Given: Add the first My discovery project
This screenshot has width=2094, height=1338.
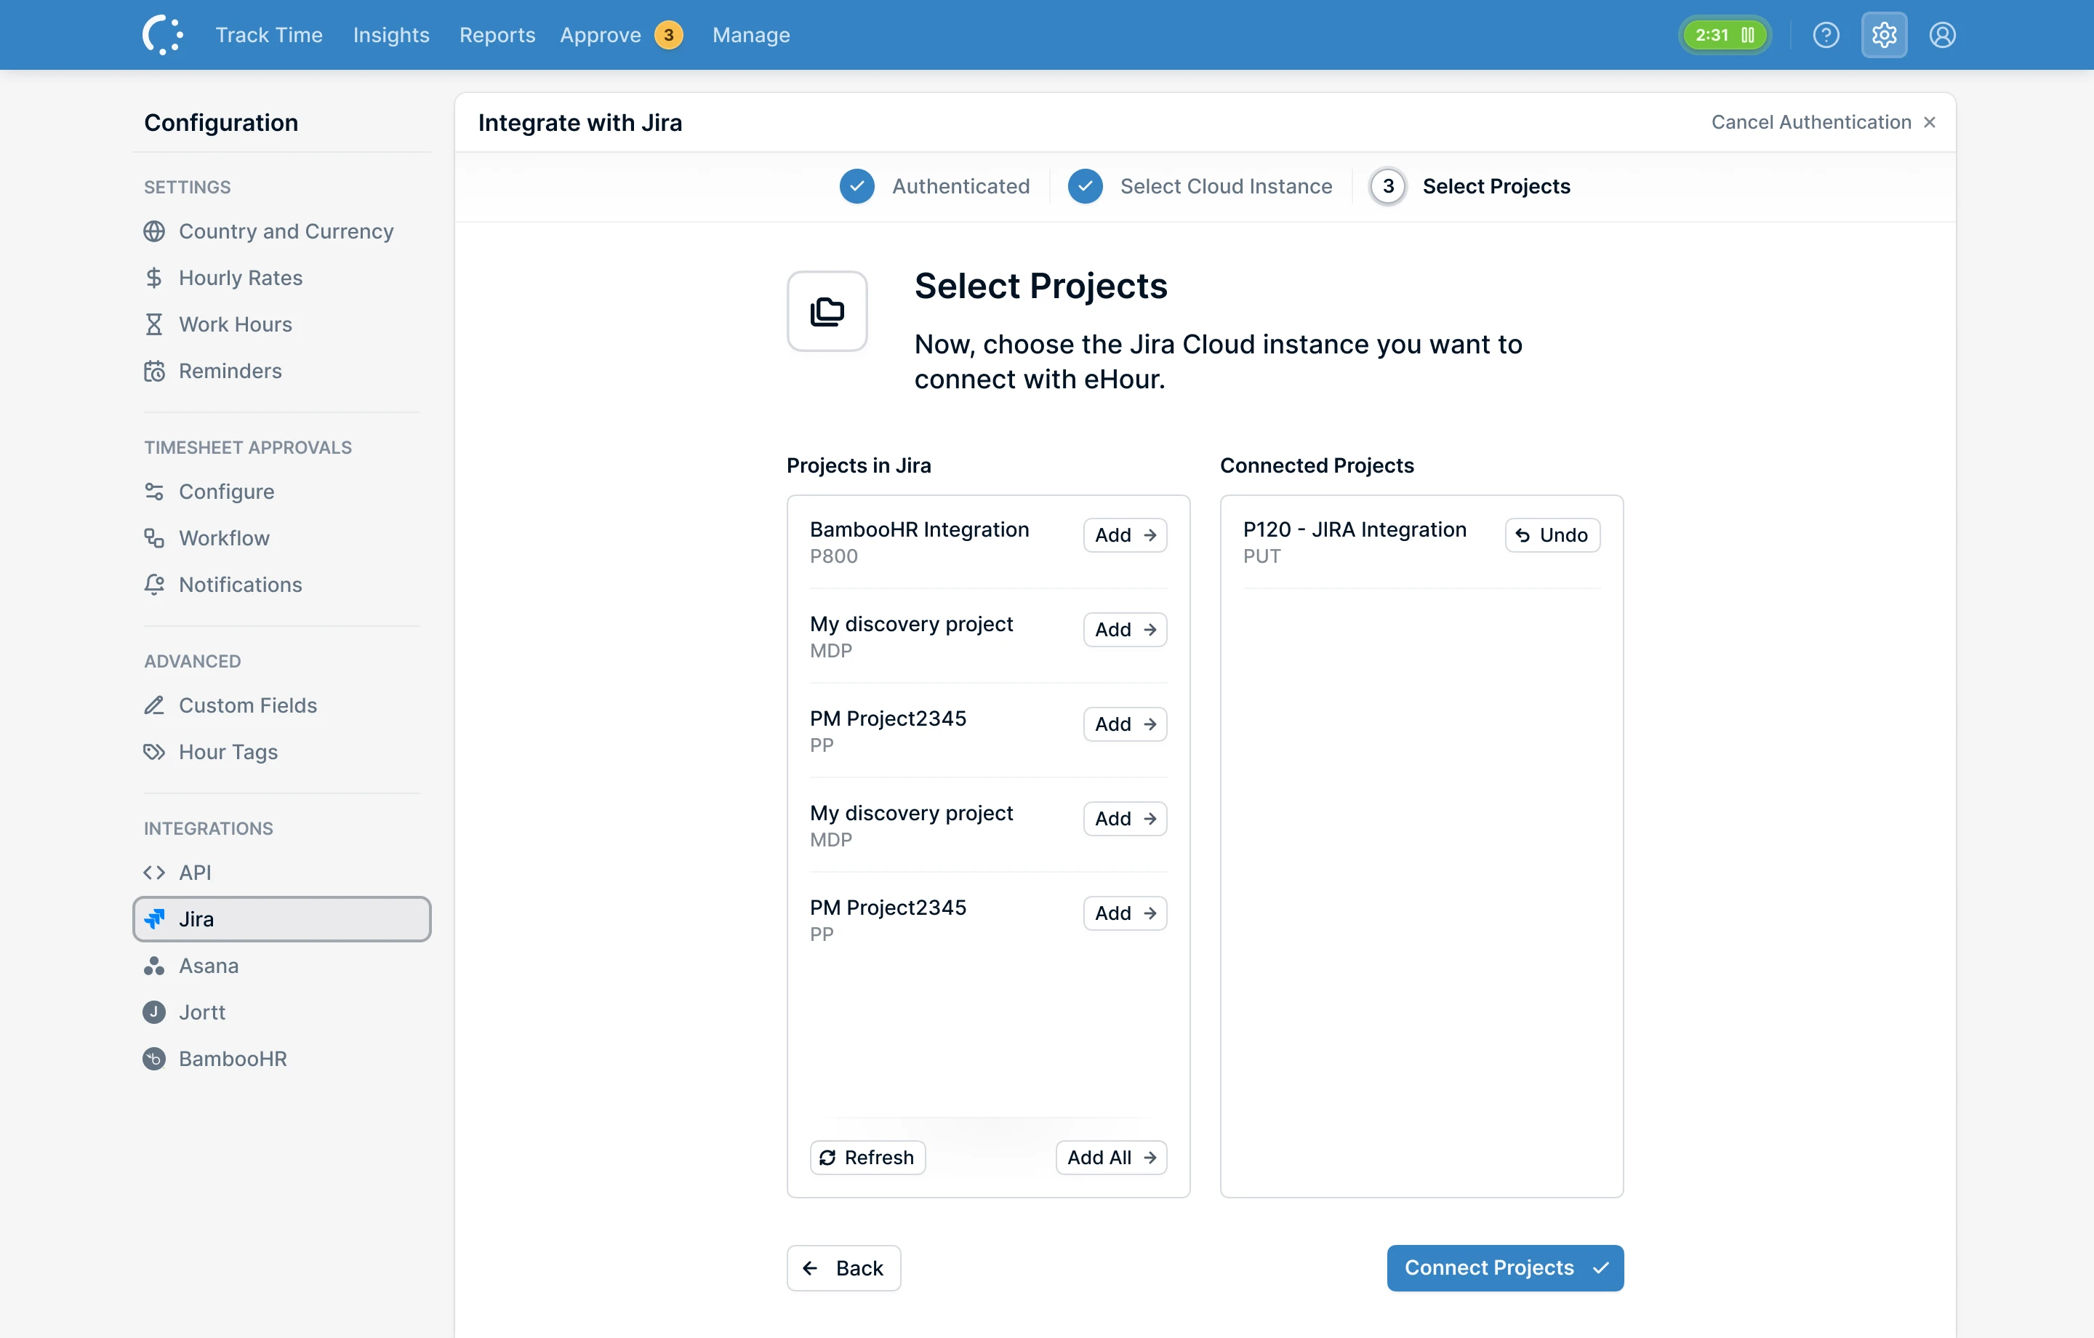Looking at the screenshot, I should pos(1126,630).
